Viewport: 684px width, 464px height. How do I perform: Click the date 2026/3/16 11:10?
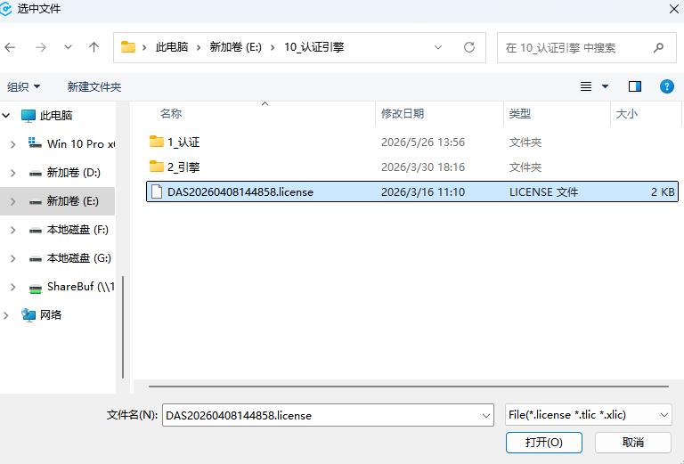(423, 191)
